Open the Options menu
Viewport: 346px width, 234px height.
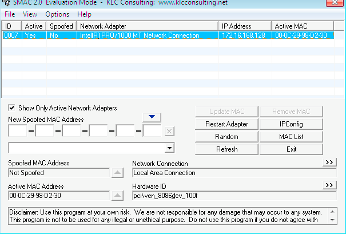pyautogui.click(x=57, y=14)
